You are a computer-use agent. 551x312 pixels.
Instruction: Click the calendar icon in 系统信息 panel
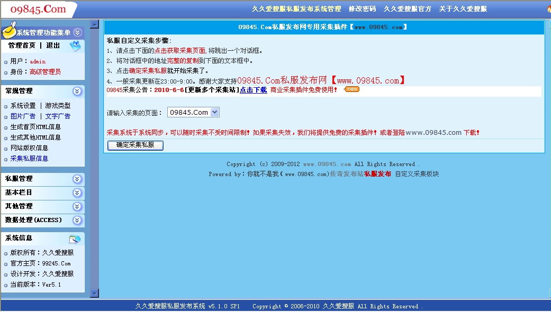75,239
